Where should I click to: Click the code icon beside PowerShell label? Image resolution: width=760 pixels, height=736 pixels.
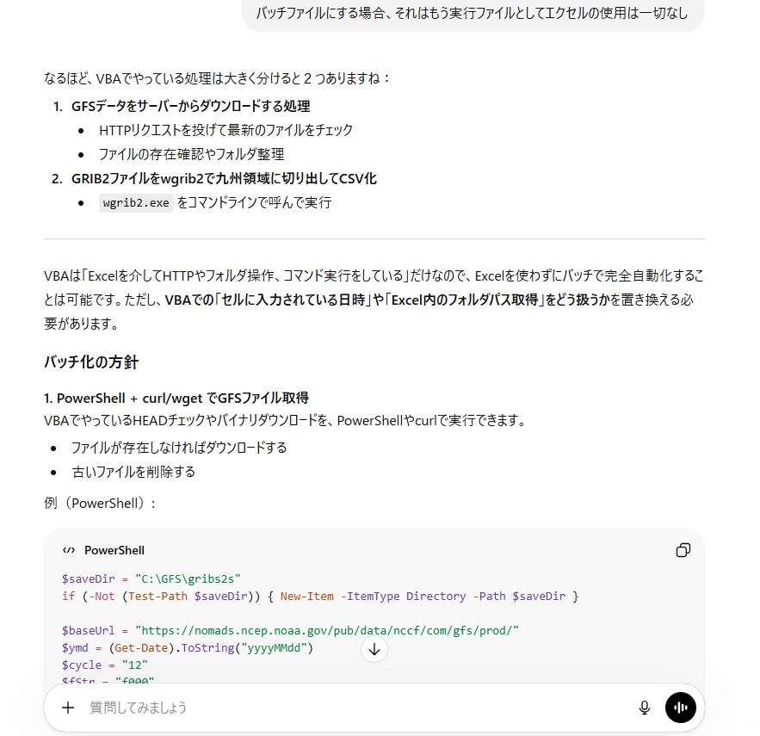click(69, 550)
